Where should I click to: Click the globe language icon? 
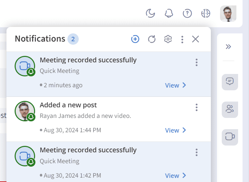[x=206, y=13]
